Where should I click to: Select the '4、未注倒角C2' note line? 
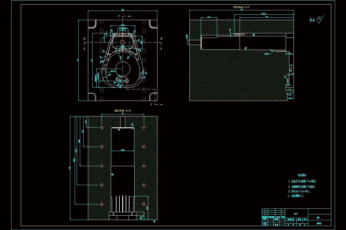pos(296,196)
